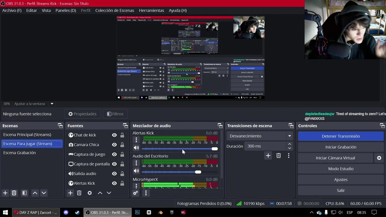Image resolution: width=386 pixels, height=217 pixels.
Task: Open the Herramientas menu
Action: pos(151,10)
